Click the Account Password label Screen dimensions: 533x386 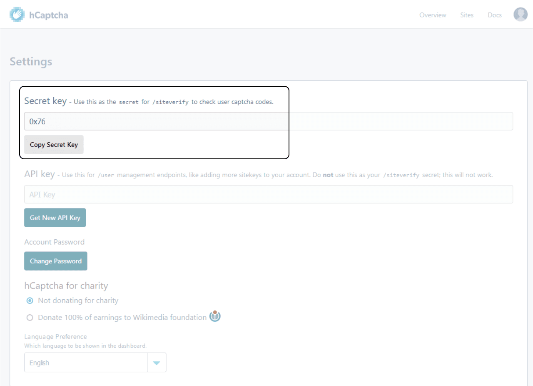(x=54, y=242)
